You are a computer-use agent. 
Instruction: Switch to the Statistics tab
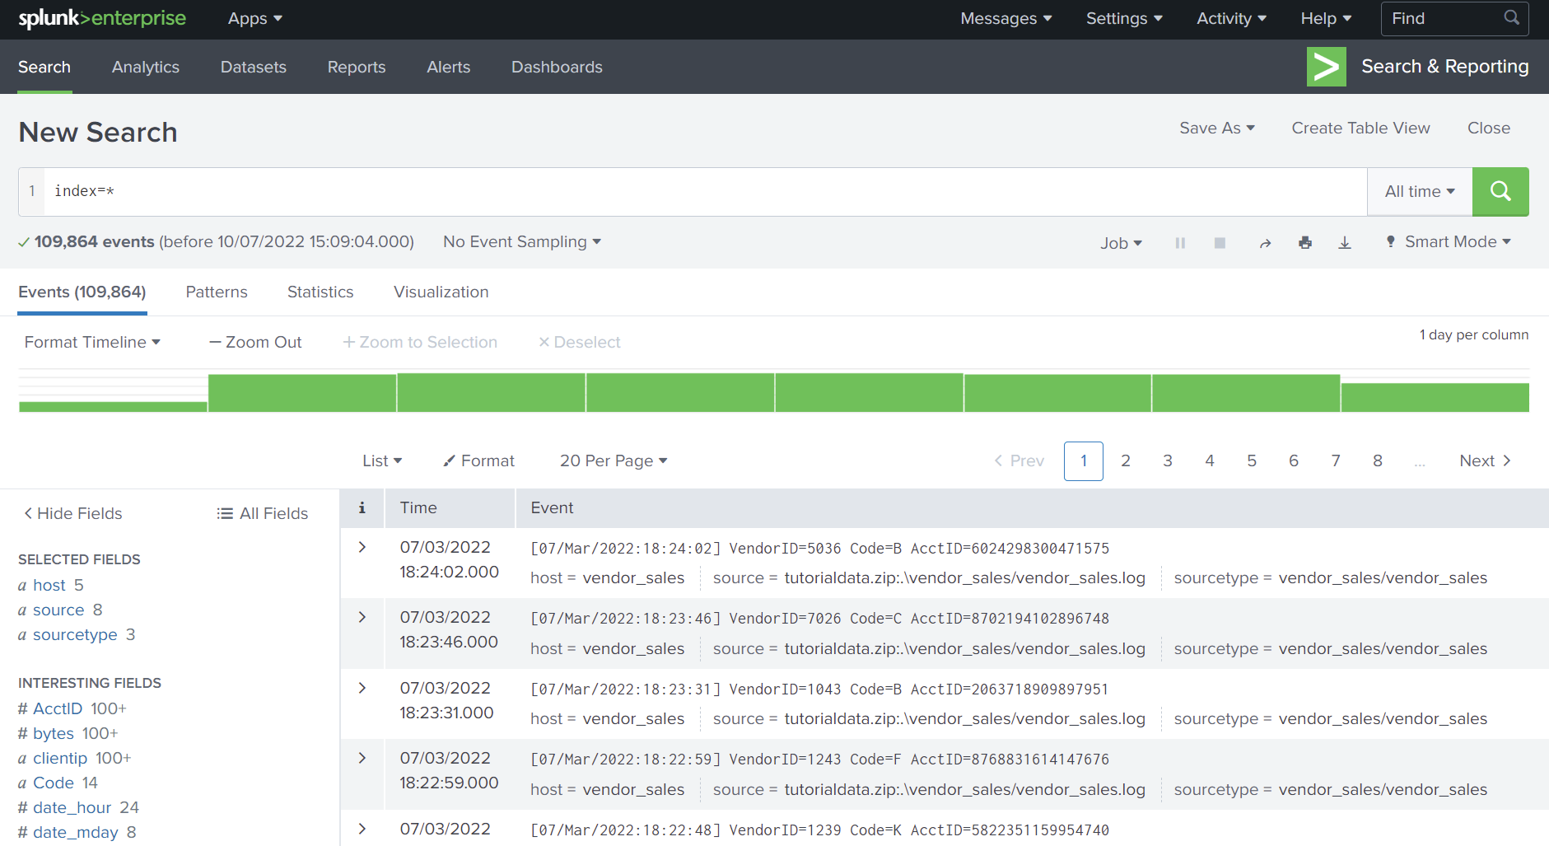tap(320, 292)
